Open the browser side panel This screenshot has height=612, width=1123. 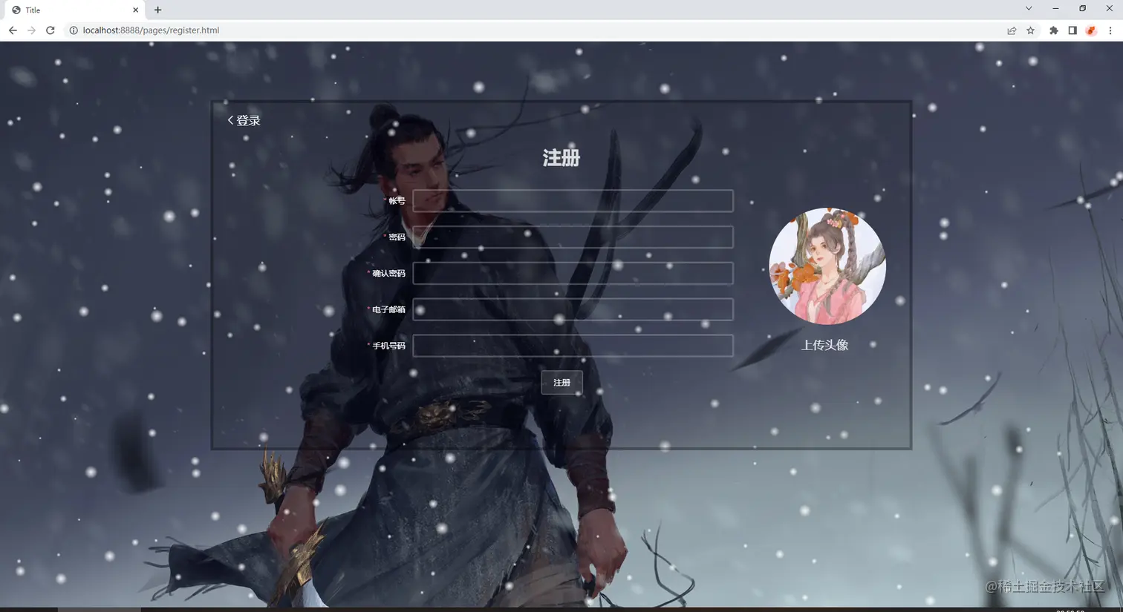[x=1072, y=30]
